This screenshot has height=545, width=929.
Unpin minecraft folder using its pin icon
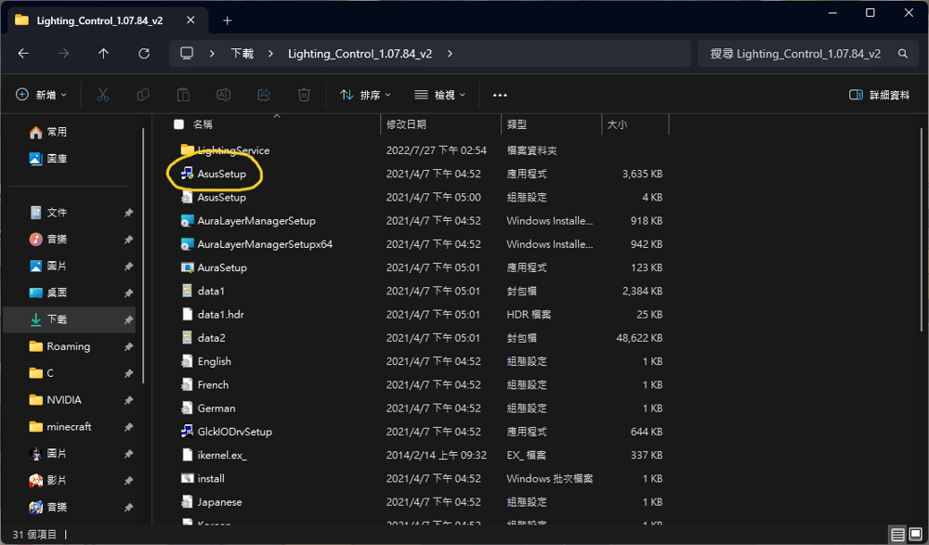coord(128,427)
